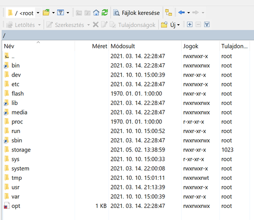Select the opt file entry
Viewport: 254px width, 220px height.
click(x=16, y=206)
